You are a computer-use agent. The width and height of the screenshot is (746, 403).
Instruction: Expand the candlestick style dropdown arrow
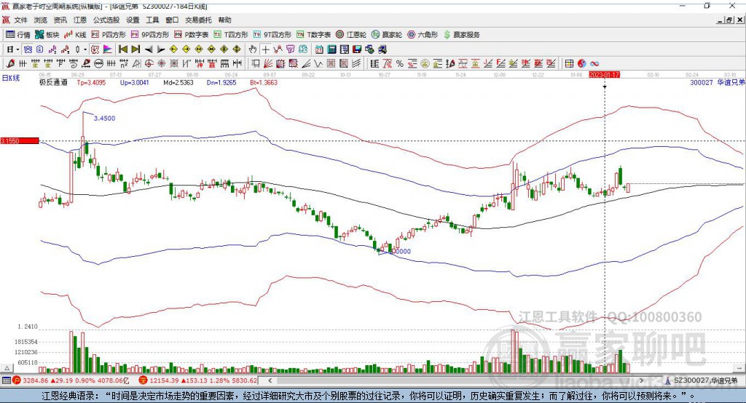(85, 49)
